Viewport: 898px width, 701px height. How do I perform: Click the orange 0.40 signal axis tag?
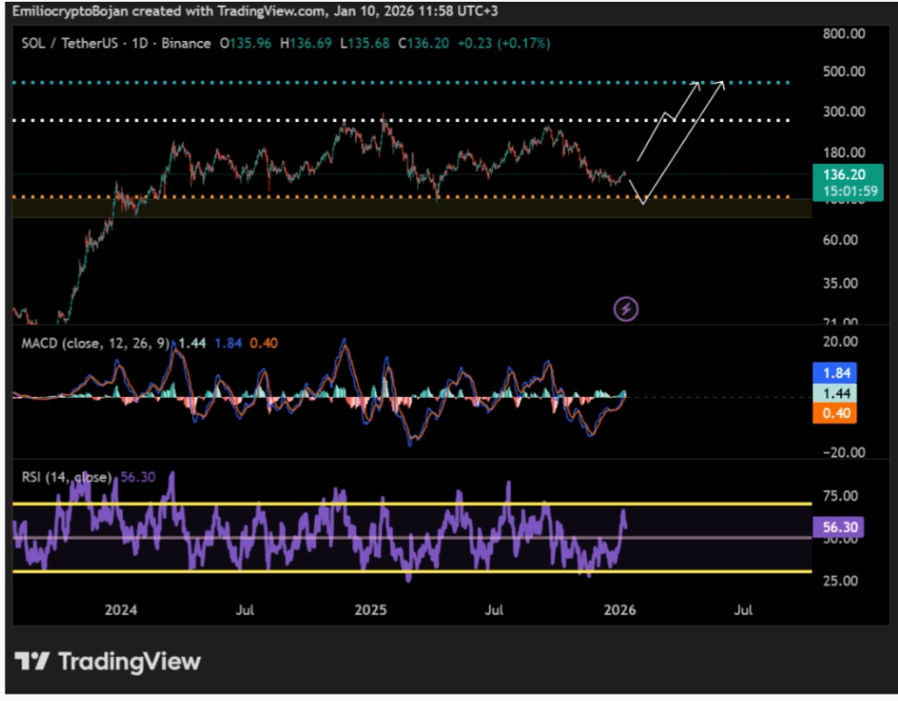point(839,413)
